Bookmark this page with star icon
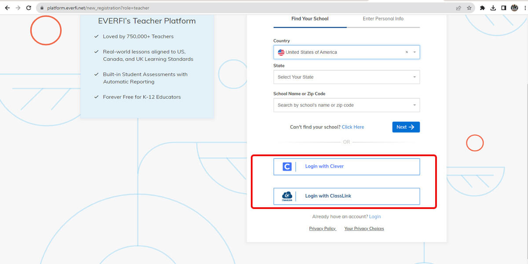Image resolution: width=528 pixels, height=264 pixels. 469,8
